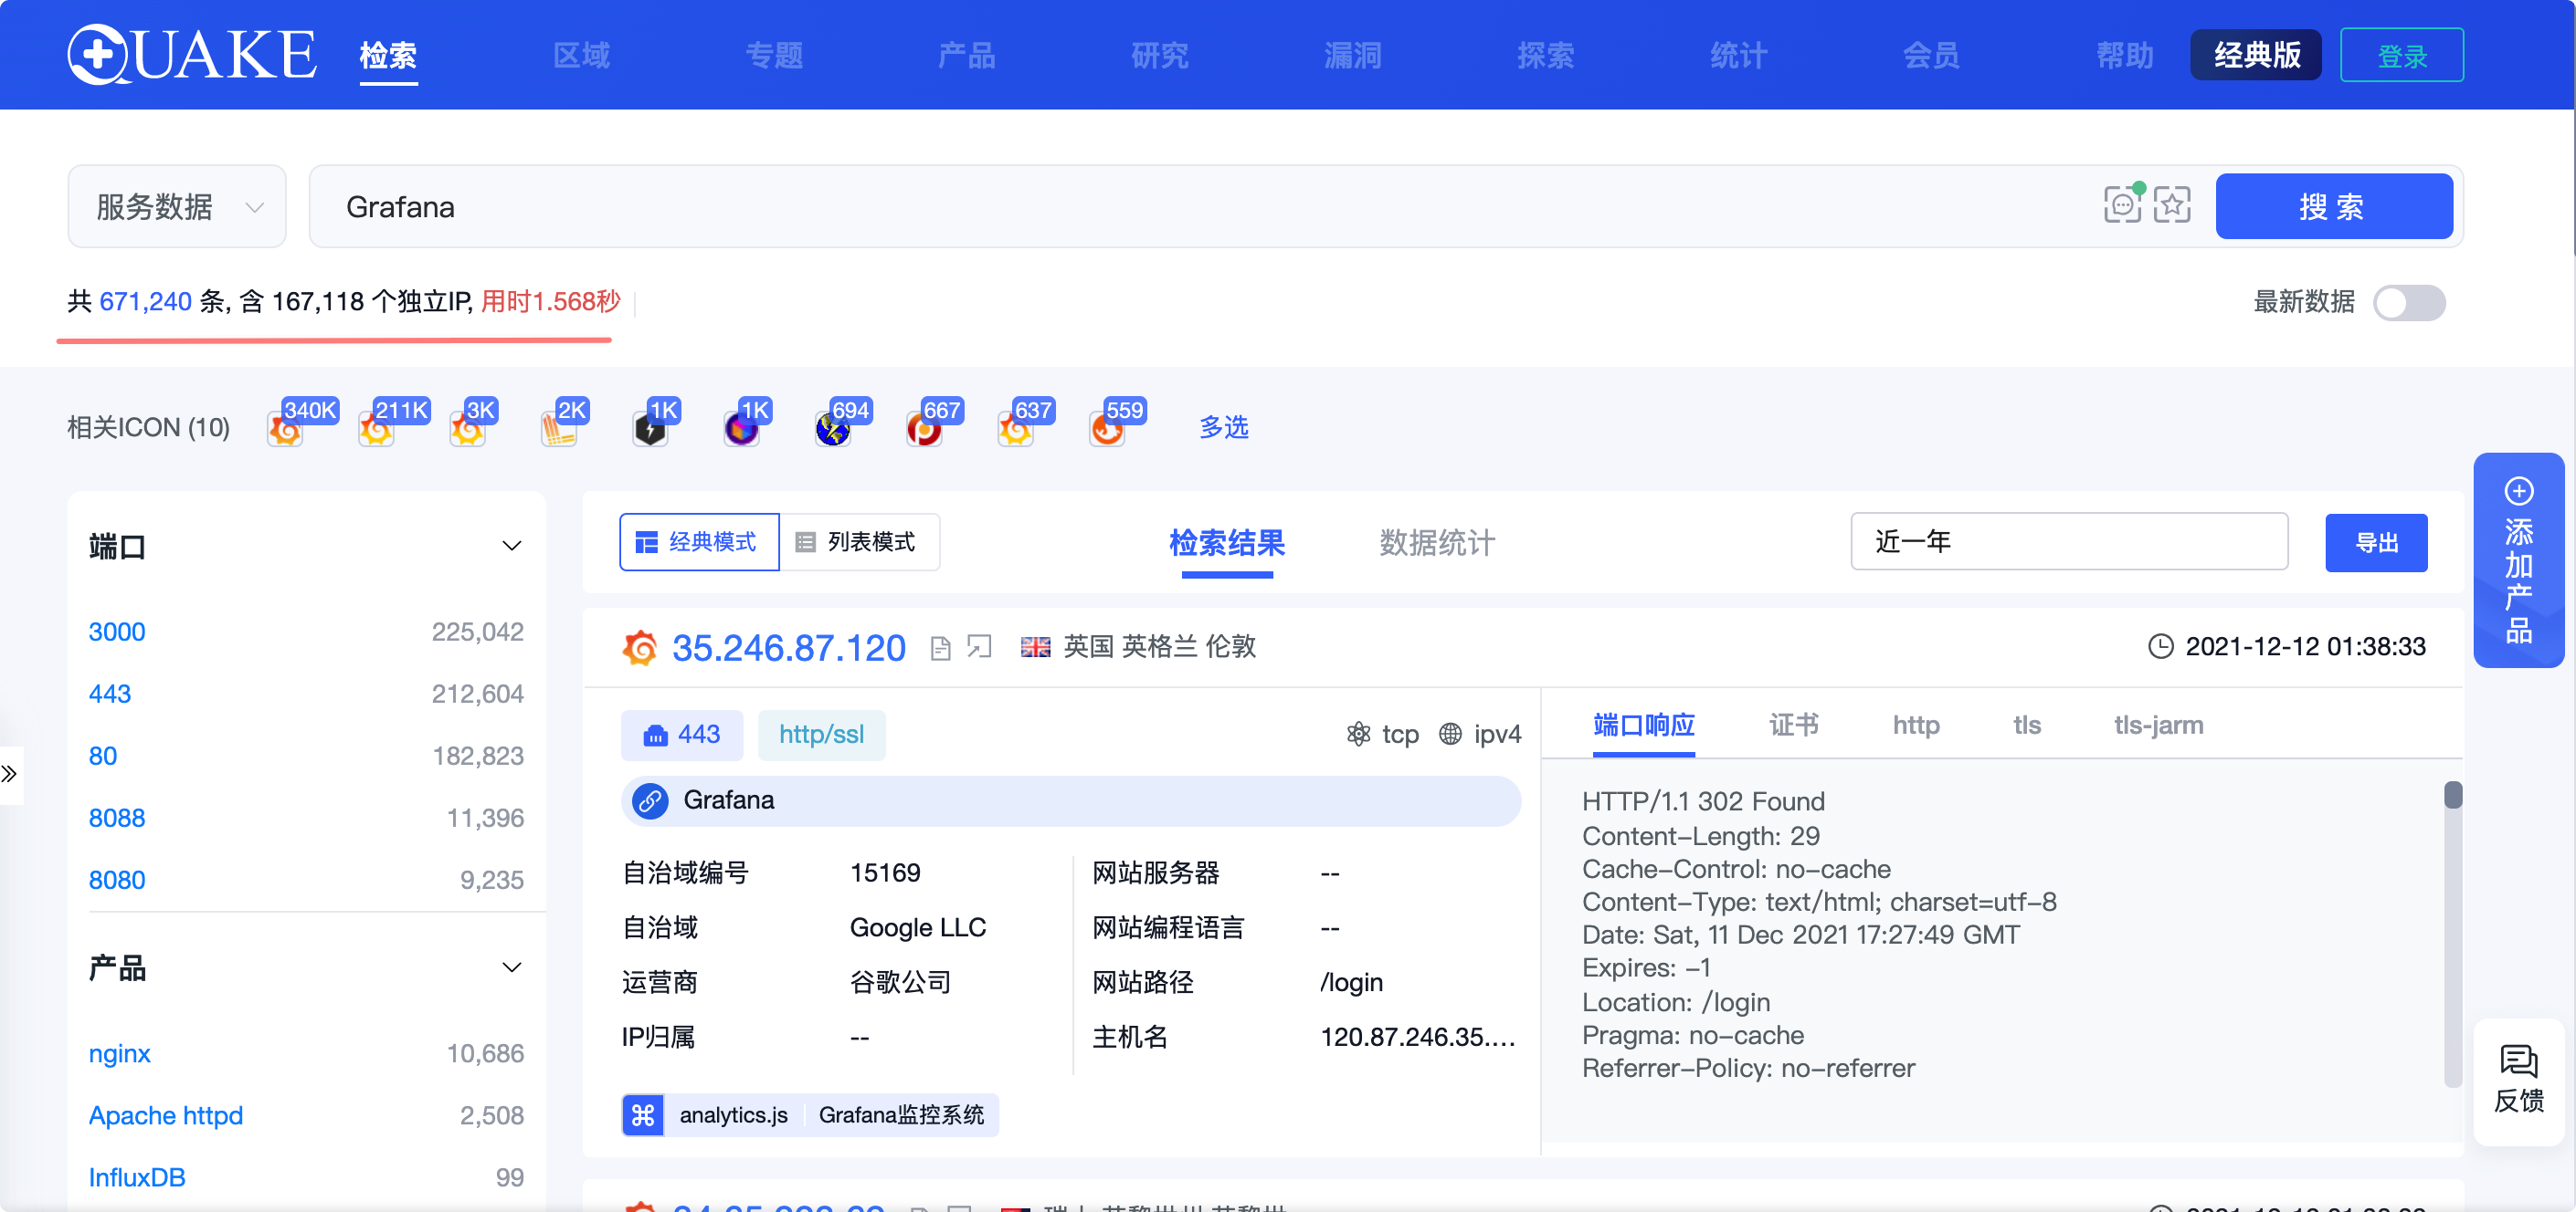Select the related icon with 3K badge

467,431
